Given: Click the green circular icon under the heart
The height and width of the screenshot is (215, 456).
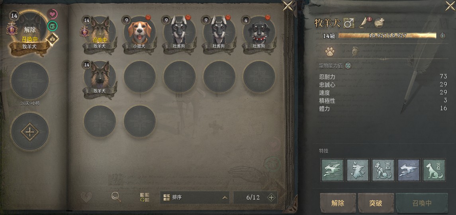Looking at the screenshot, I should (52, 26).
